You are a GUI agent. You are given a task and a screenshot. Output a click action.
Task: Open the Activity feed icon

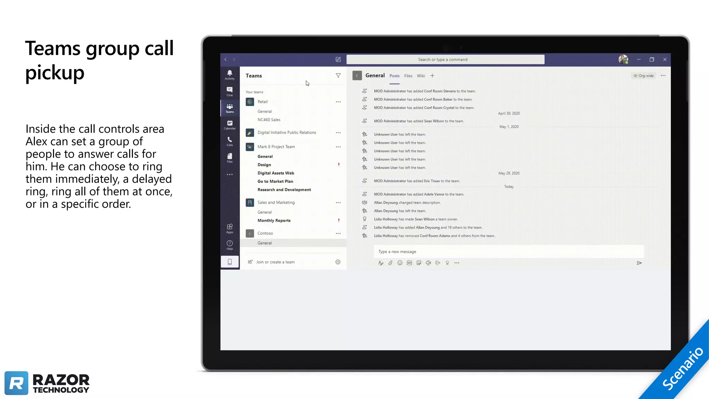230,74
